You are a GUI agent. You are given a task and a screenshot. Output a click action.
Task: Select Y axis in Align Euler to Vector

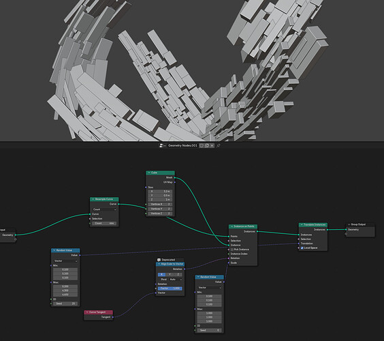tap(170, 275)
